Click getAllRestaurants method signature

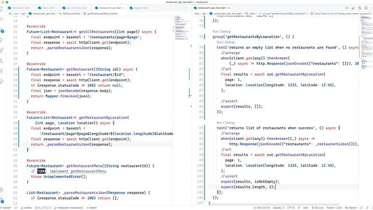click(92, 32)
